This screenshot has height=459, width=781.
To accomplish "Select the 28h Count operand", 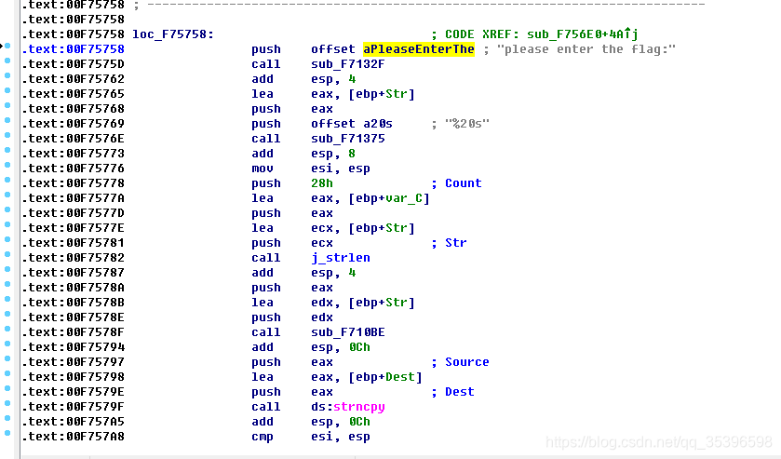I will 322,183.
